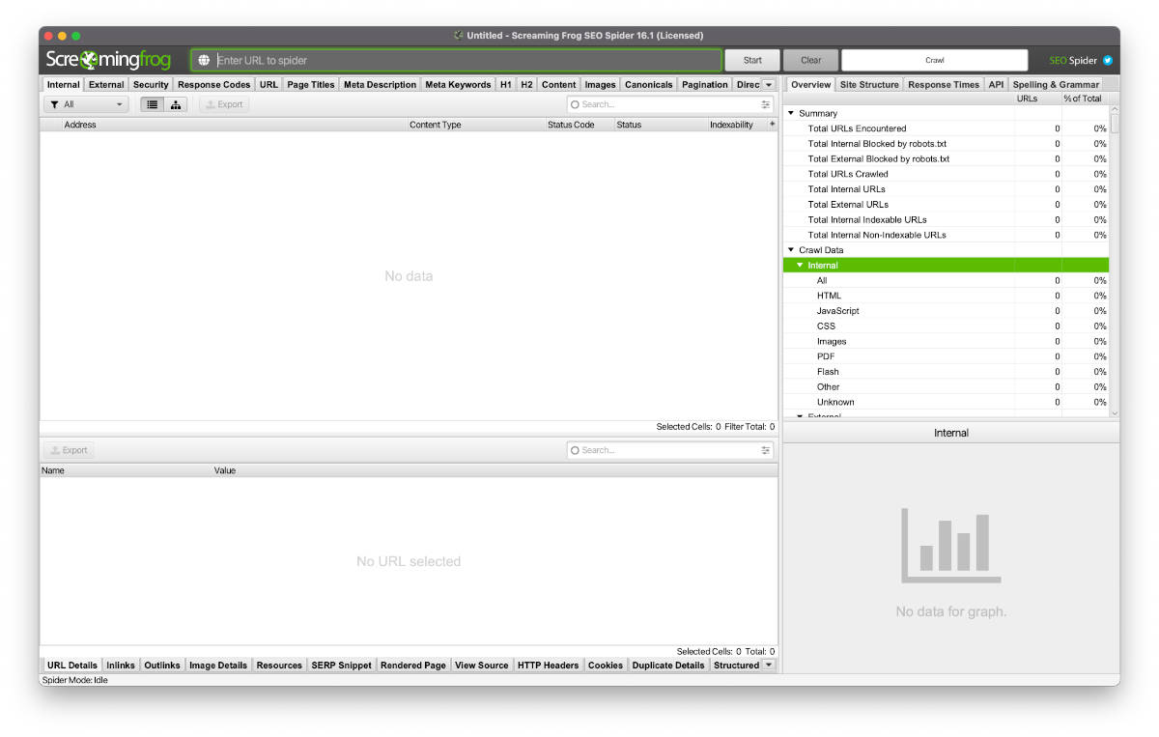The height and width of the screenshot is (737, 1159).
Task: Open the Canonicals tab
Action: pos(648,85)
